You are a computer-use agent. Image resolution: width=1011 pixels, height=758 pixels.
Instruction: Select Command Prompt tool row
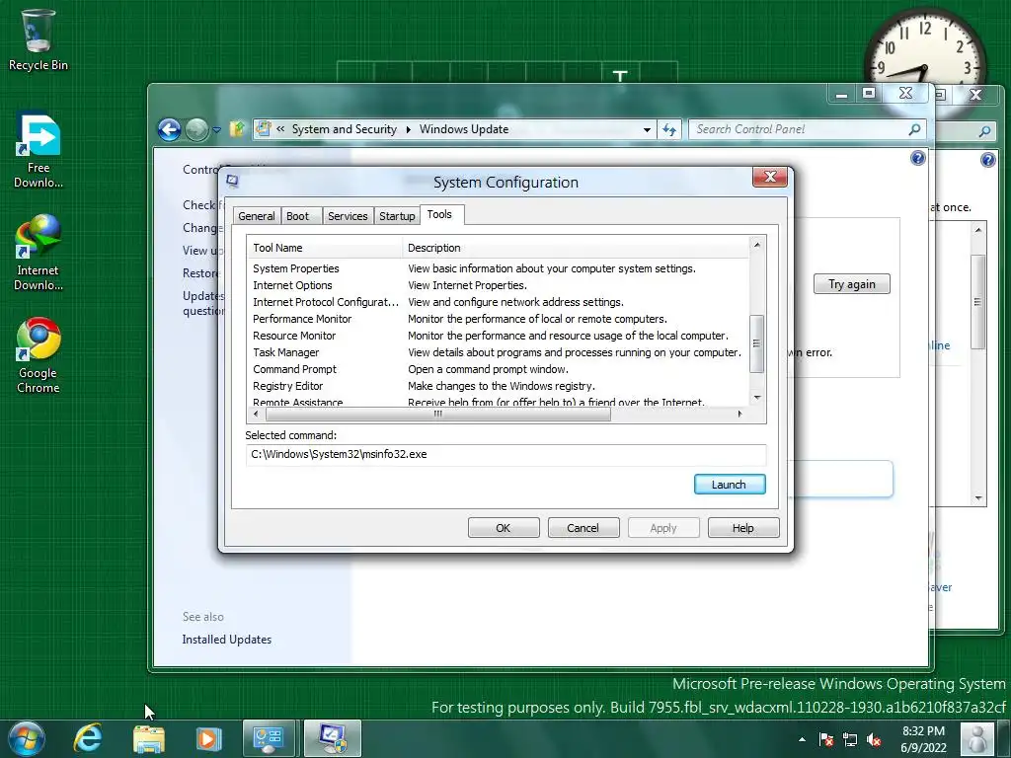pos(498,369)
